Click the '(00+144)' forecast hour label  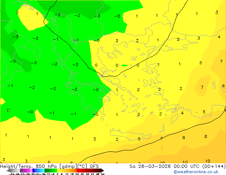(214, 166)
